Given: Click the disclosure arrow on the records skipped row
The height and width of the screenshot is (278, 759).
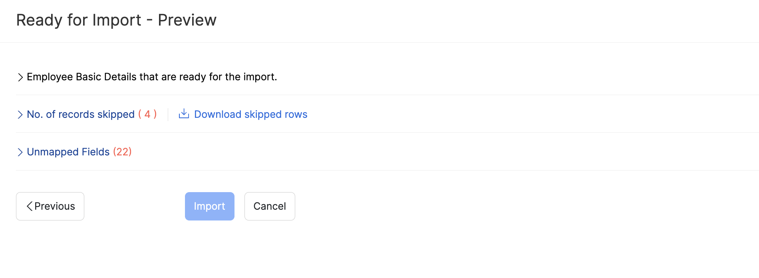Looking at the screenshot, I should pyautogui.click(x=20, y=115).
